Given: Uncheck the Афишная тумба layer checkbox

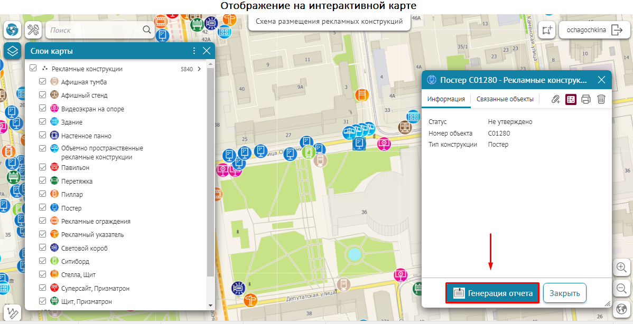Looking at the screenshot, I should tap(43, 82).
